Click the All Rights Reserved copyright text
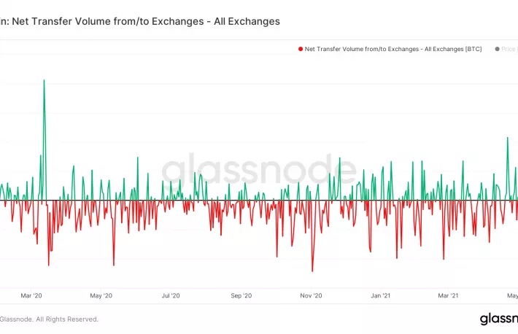518x334 pixels. click(50, 319)
